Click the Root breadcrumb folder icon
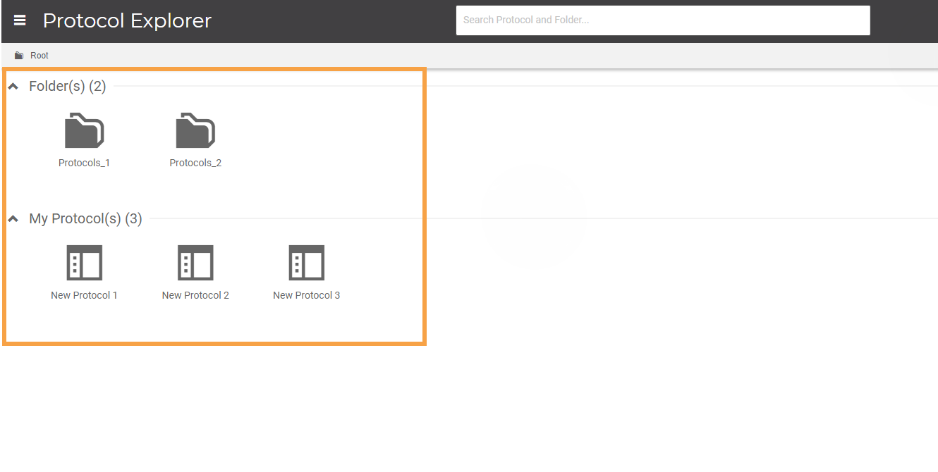938x472 pixels. pos(19,56)
